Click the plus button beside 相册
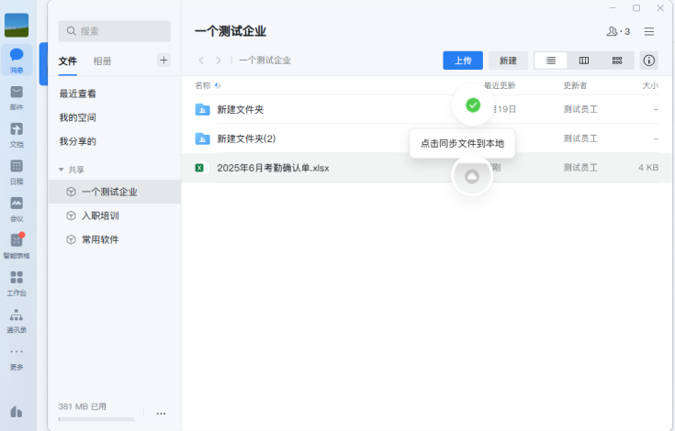Screen dimensions: 675x431 [163, 61]
